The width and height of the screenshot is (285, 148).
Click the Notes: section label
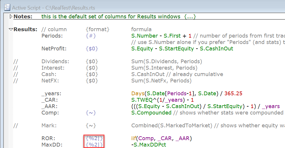[x=23, y=17]
